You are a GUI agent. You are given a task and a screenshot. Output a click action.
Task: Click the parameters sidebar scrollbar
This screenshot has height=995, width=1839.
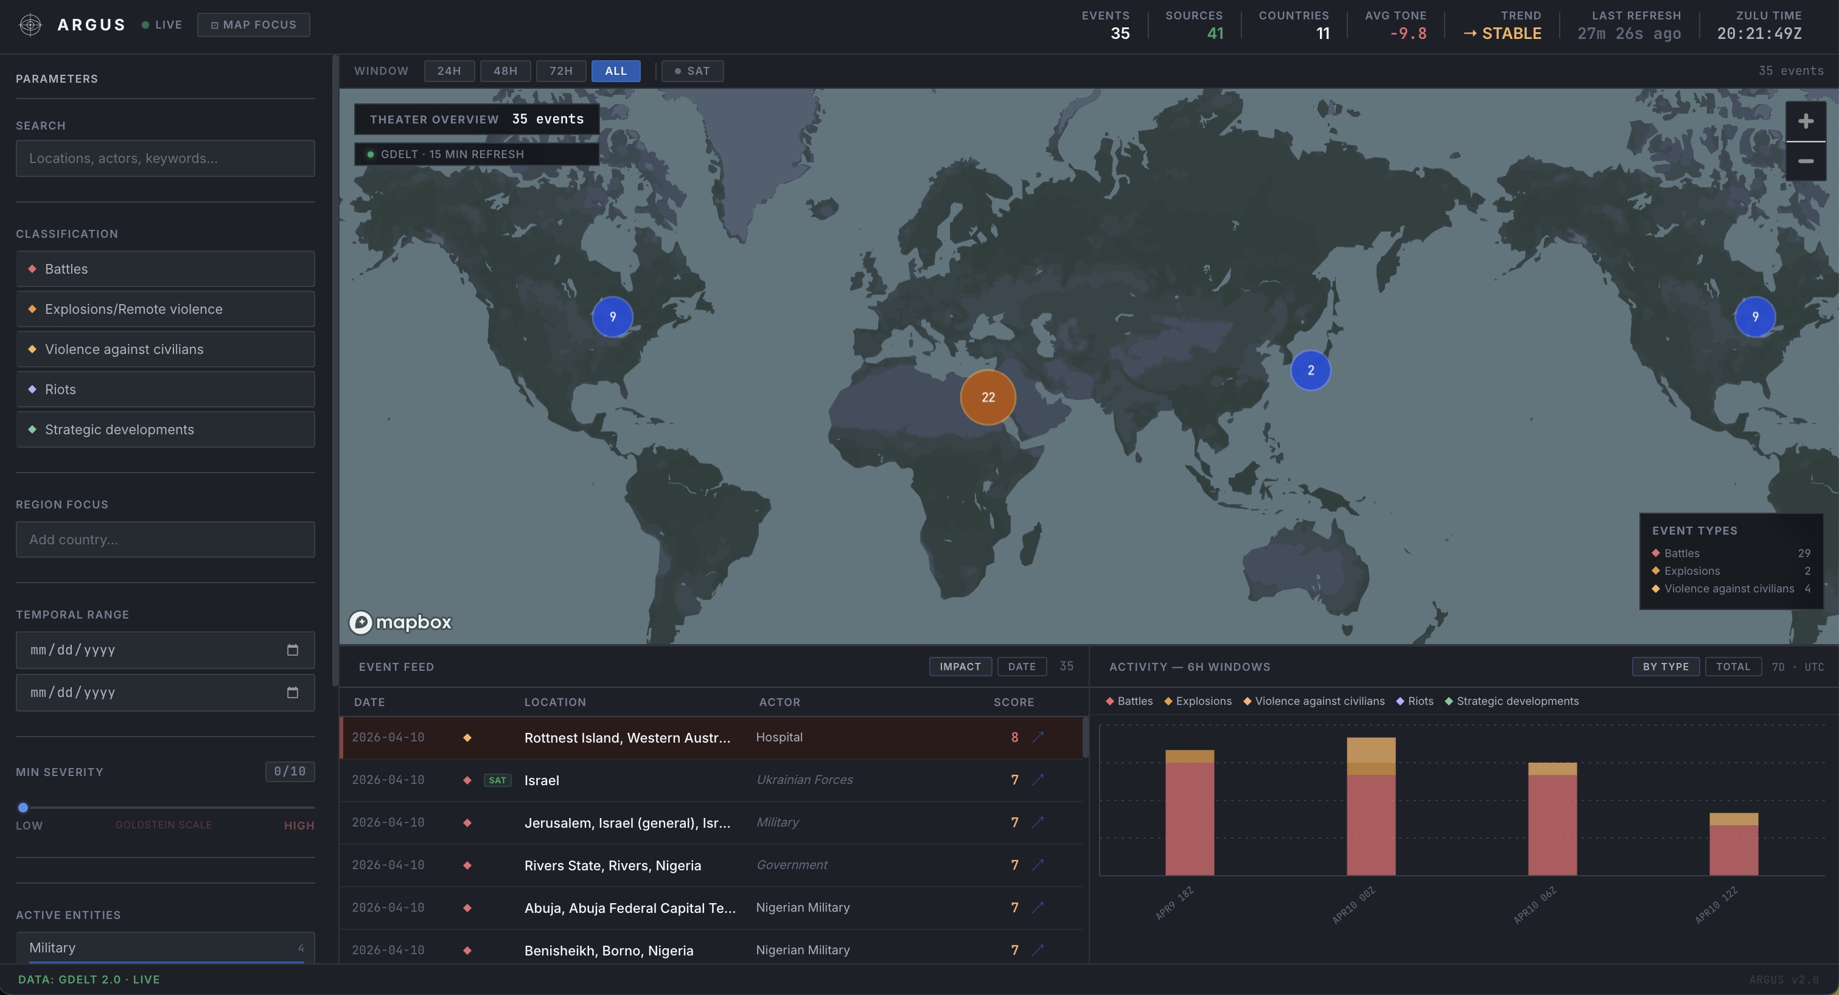(x=335, y=371)
